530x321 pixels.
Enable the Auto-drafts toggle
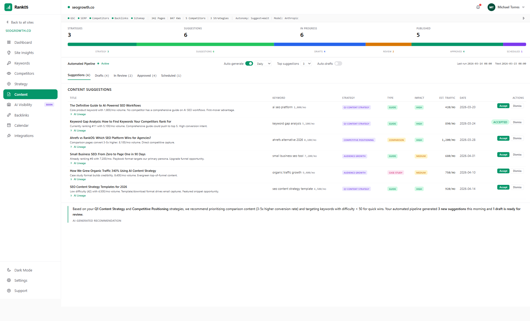tap(338, 63)
